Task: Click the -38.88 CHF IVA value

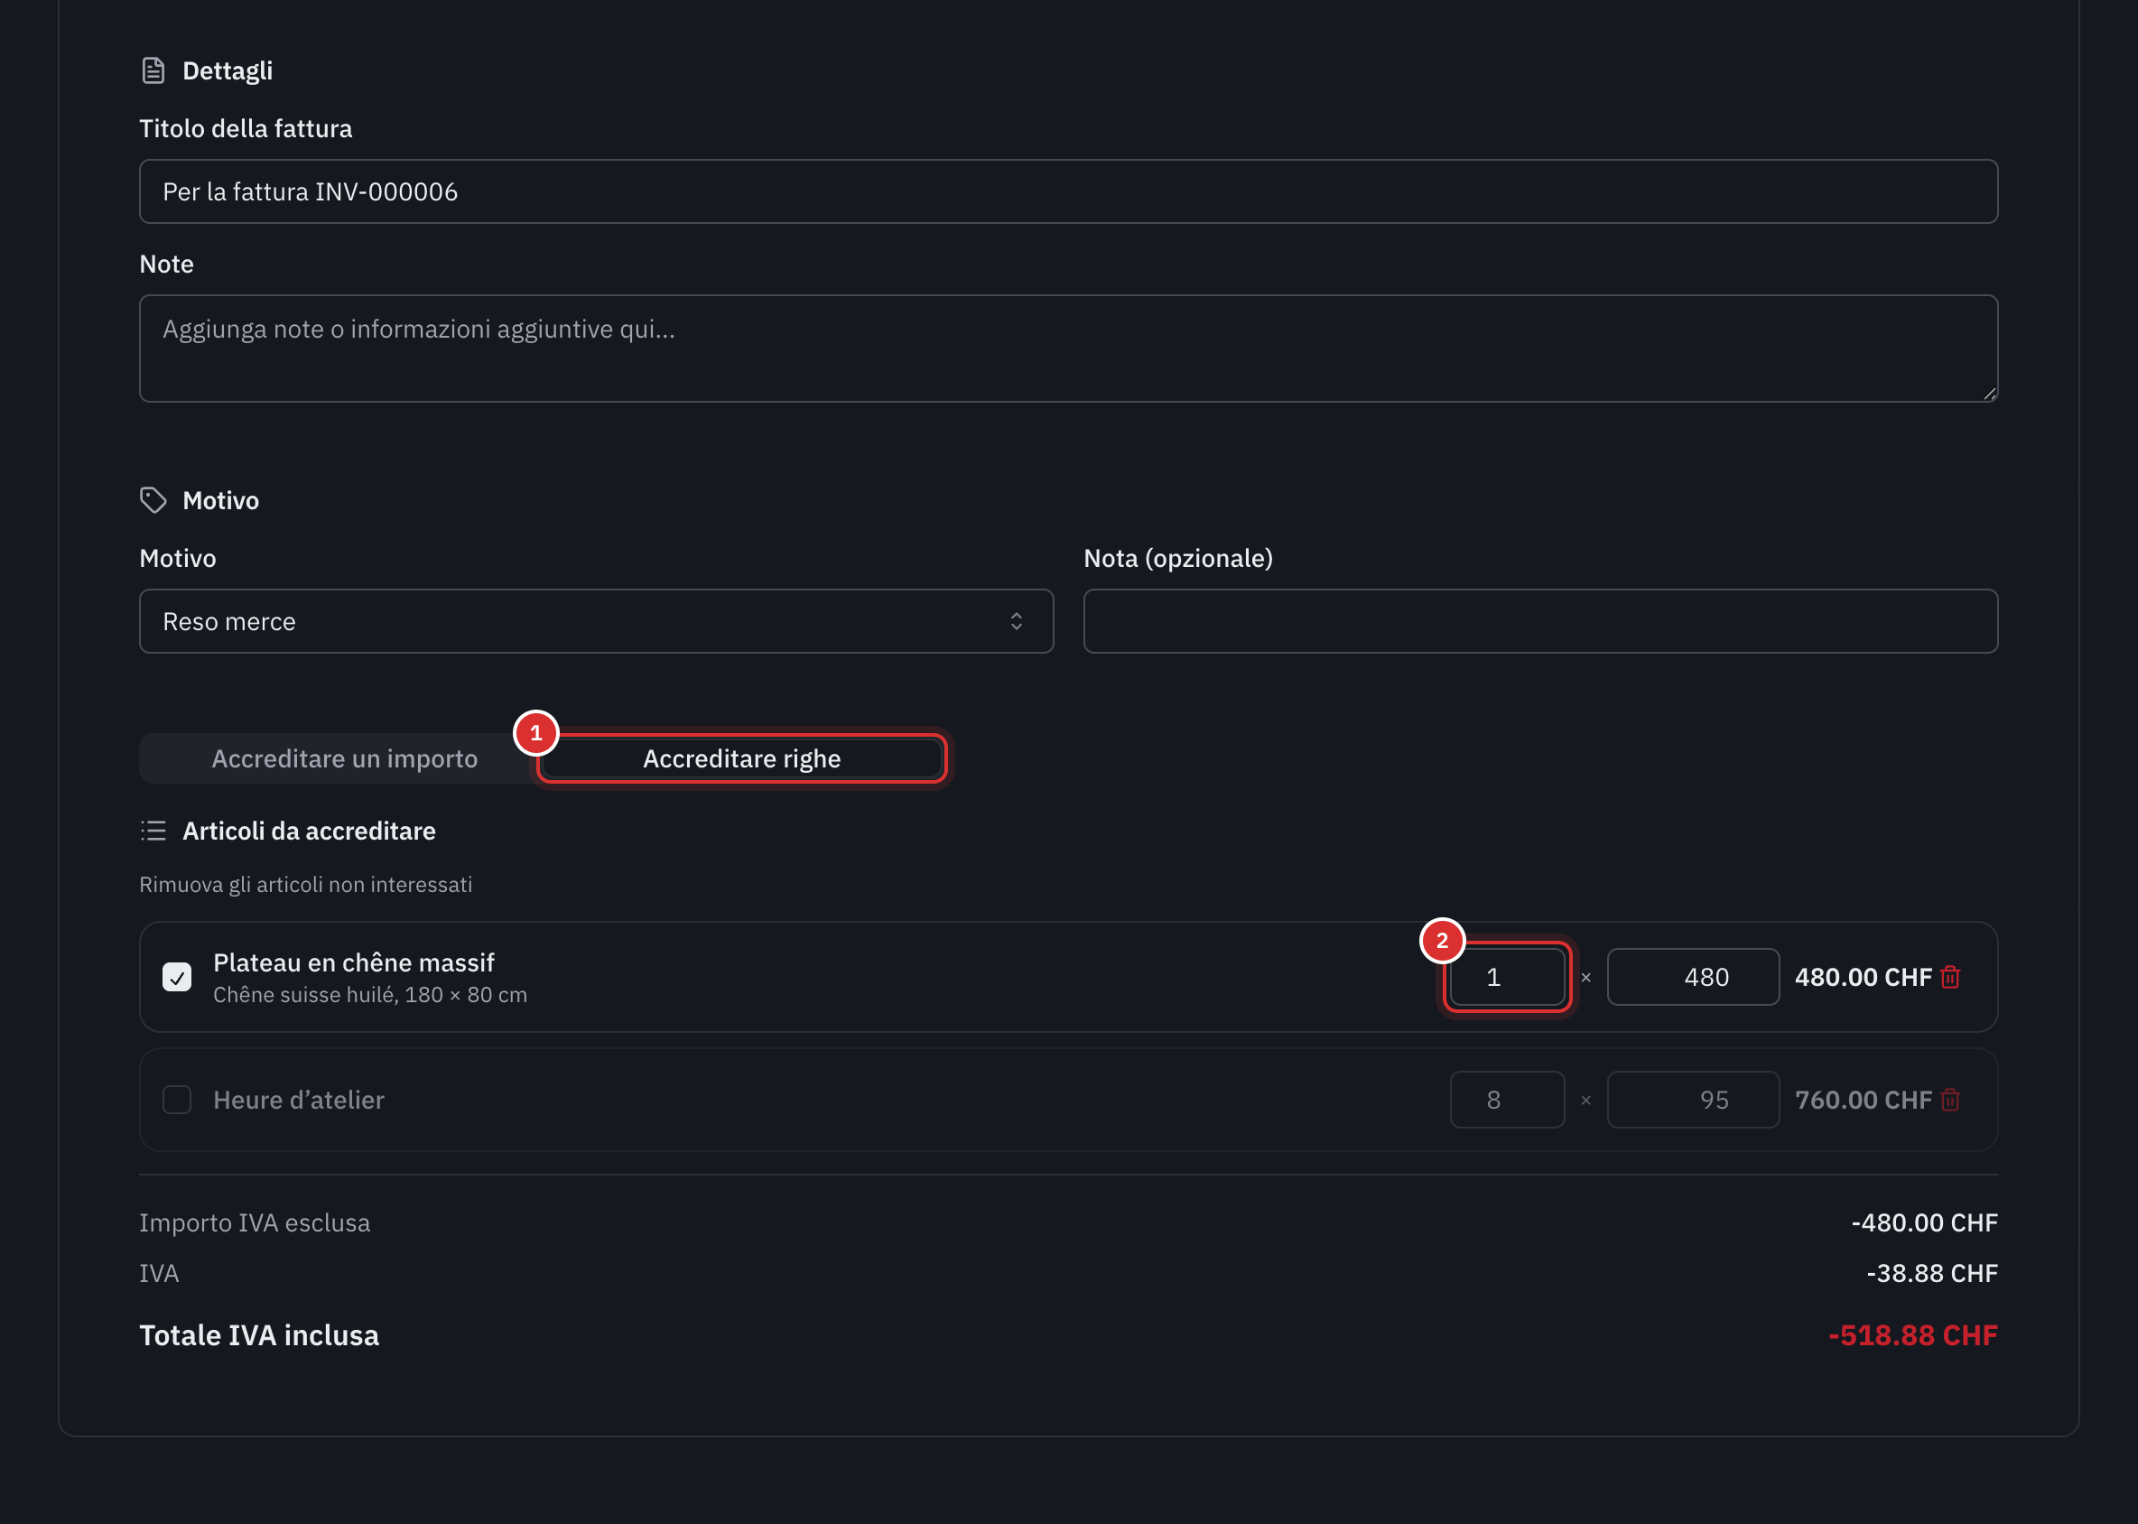Action: pos(1931,1273)
